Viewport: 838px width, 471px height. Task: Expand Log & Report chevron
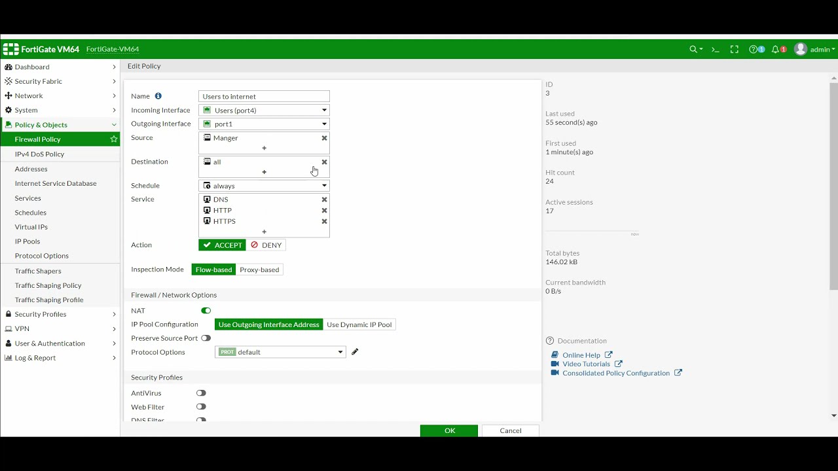coord(114,358)
